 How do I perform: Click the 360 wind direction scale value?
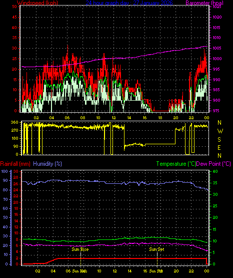coord(14,122)
